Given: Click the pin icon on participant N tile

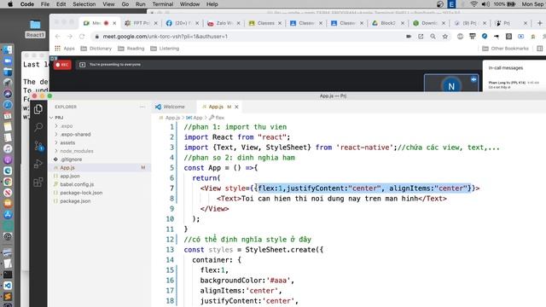Looking at the screenshot, I should pyautogui.click(x=473, y=79).
